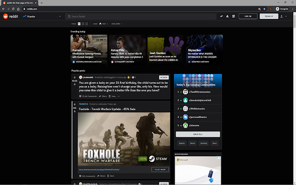Screen dimensions: 296x185
Task: Switch to classic view layout
Action: pos(83,24)
